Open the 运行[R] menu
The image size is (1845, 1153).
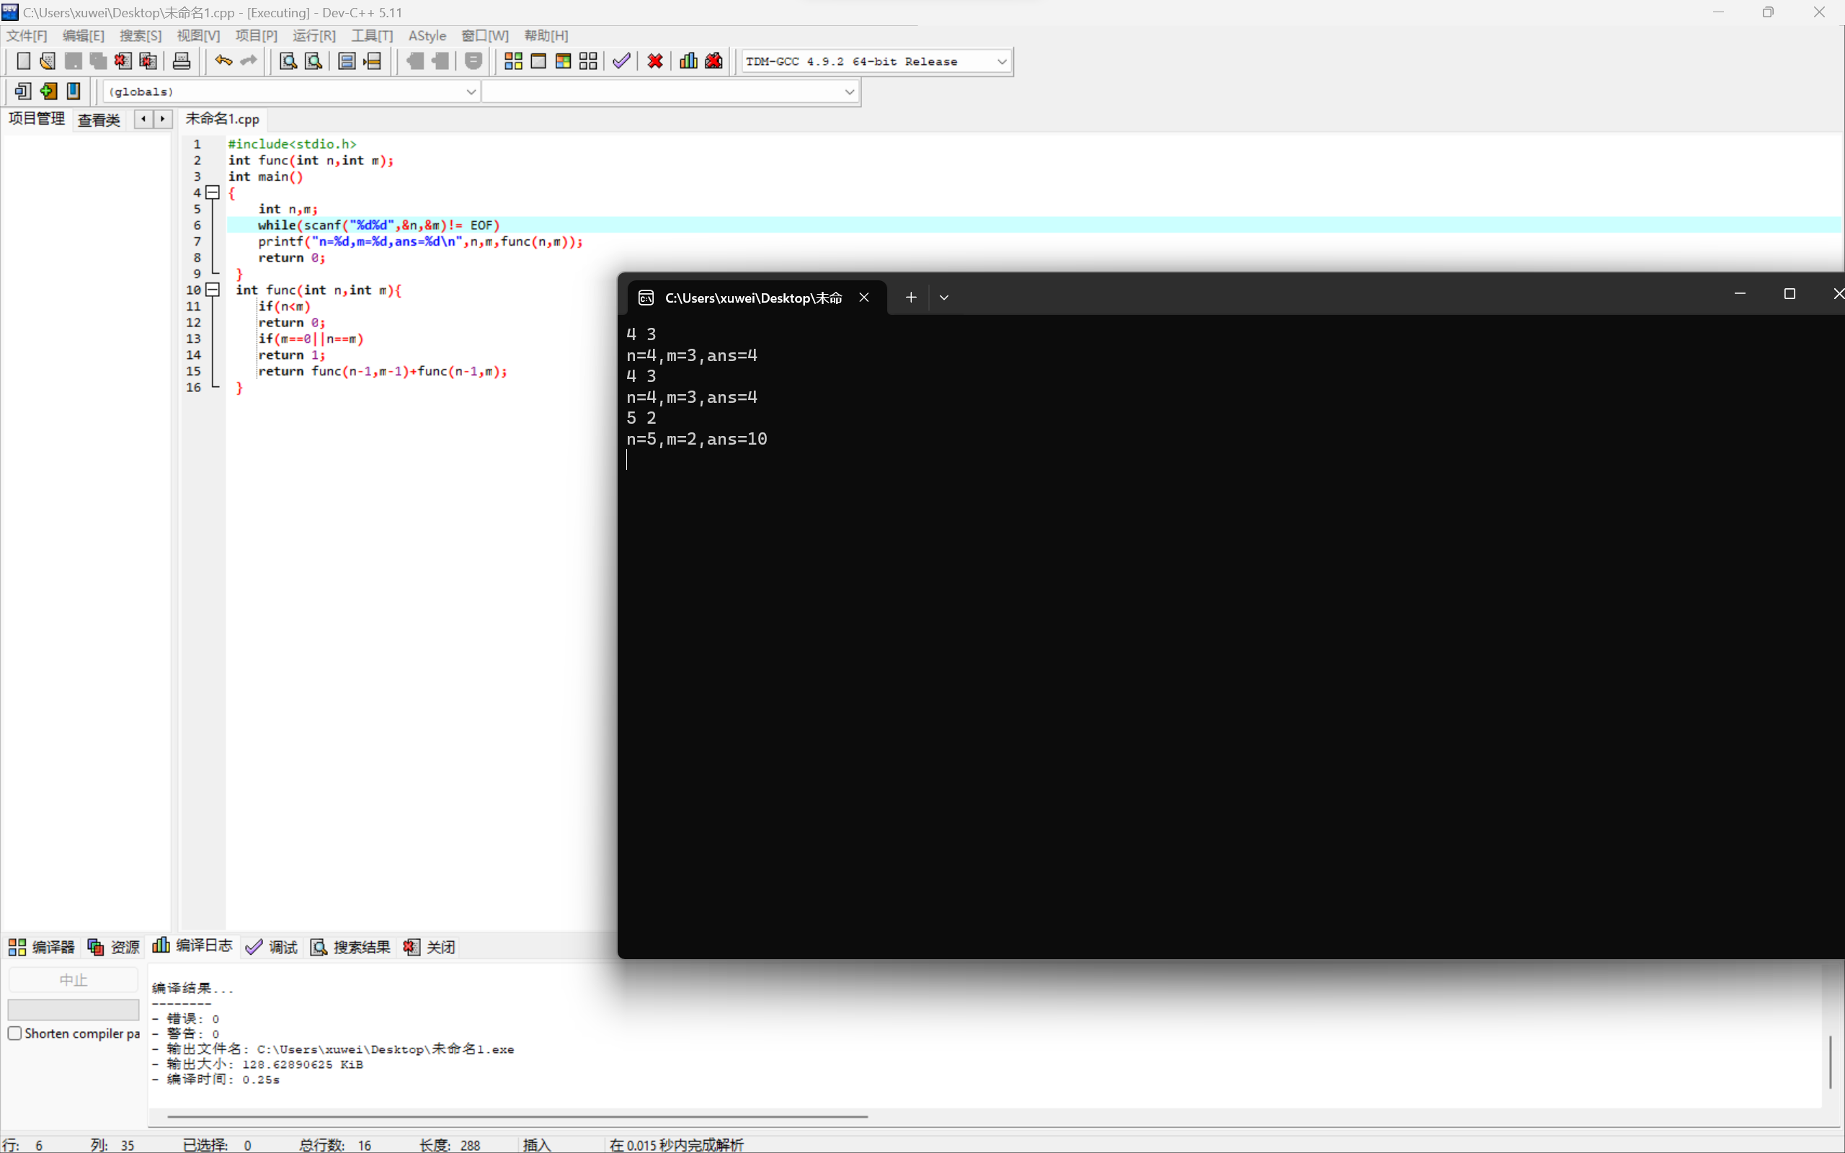(314, 36)
